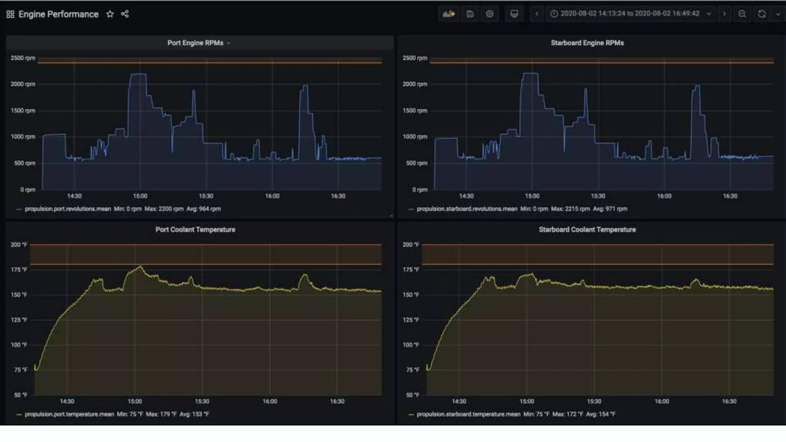This screenshot has width=786, height=442.
Task: Toggle propulsion.port.temperature.mean legend series
Action: click(x=69, y=414)
